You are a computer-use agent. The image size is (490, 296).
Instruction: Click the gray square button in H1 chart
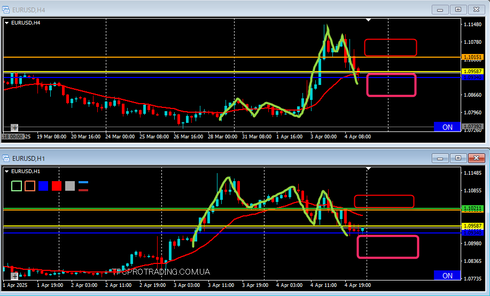point(70,186)
